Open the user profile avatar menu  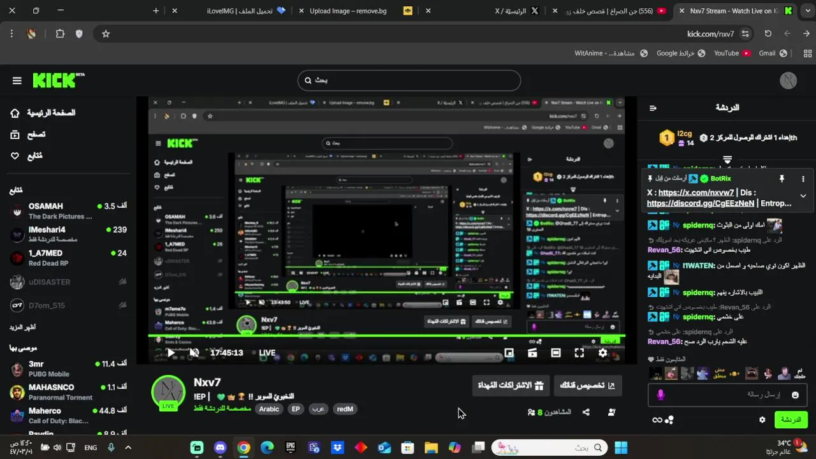[789, 81]
